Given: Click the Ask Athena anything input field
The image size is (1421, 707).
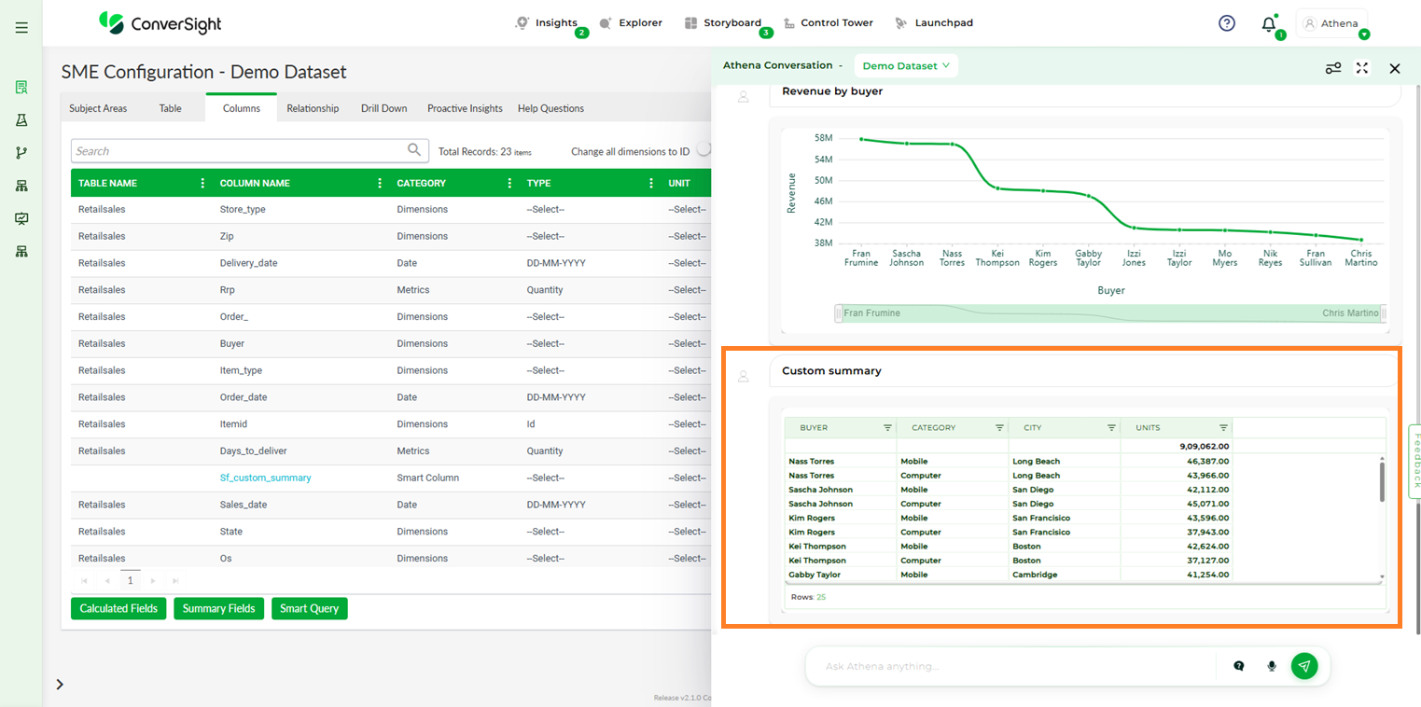Looking at the screenshot, I should [x=1012, y=666].
